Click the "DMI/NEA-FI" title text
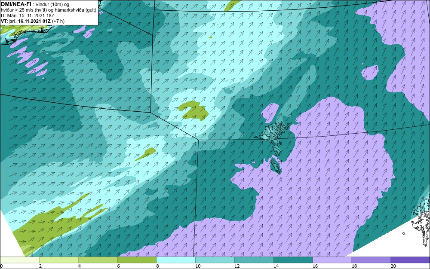The width and height of the screenshot is (430, 269). click(x=16, y=4)
